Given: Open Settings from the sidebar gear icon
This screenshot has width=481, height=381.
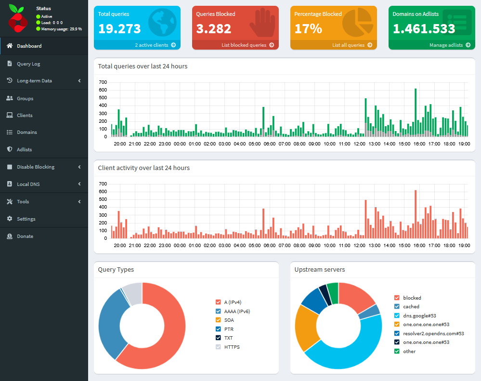Looking at the screenshot, I should [x=11, y=219].
